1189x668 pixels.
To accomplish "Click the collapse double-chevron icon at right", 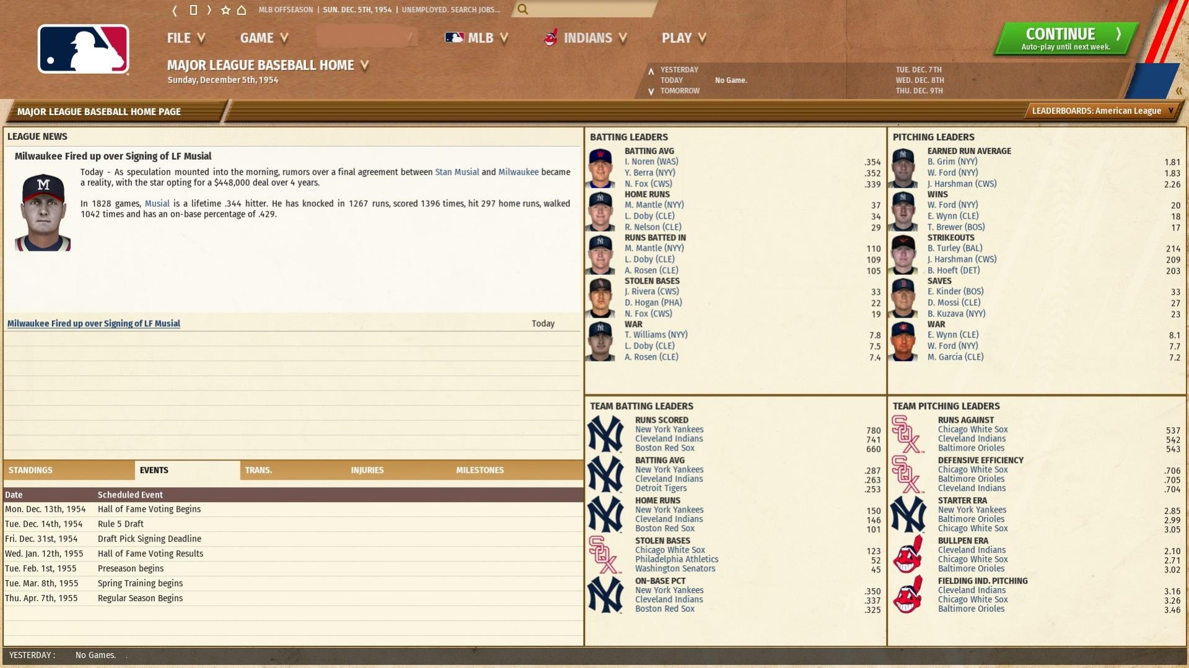I will pyautogui.click(x=1178, y=91).
